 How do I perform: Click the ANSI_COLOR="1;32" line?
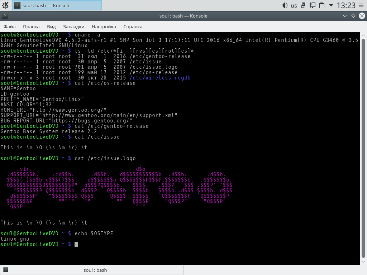[28, 105]
